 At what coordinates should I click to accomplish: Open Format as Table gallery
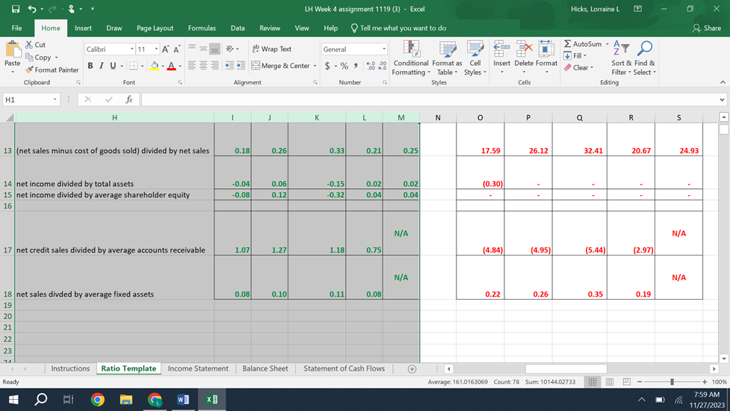pyautogui.click(x=447, y=58)
